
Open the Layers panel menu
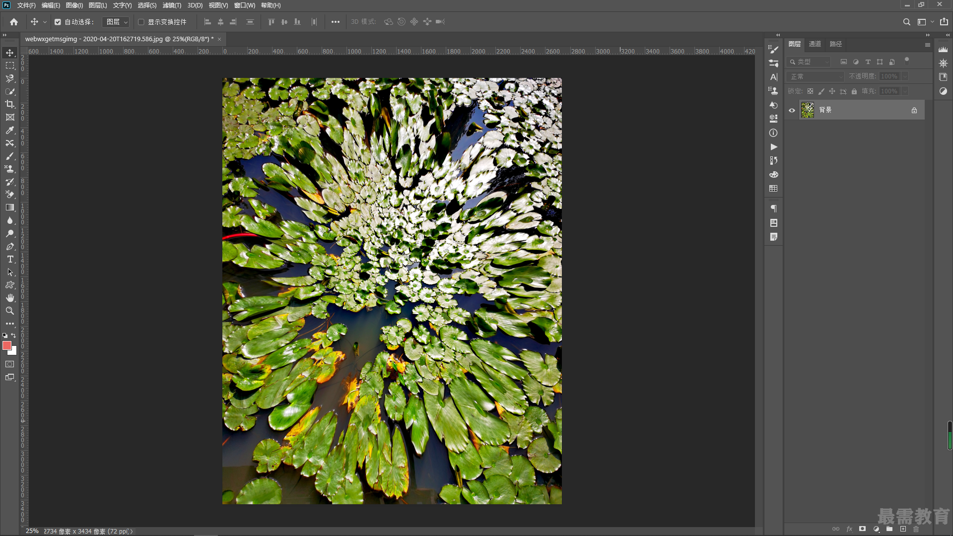tap(927, 45)
